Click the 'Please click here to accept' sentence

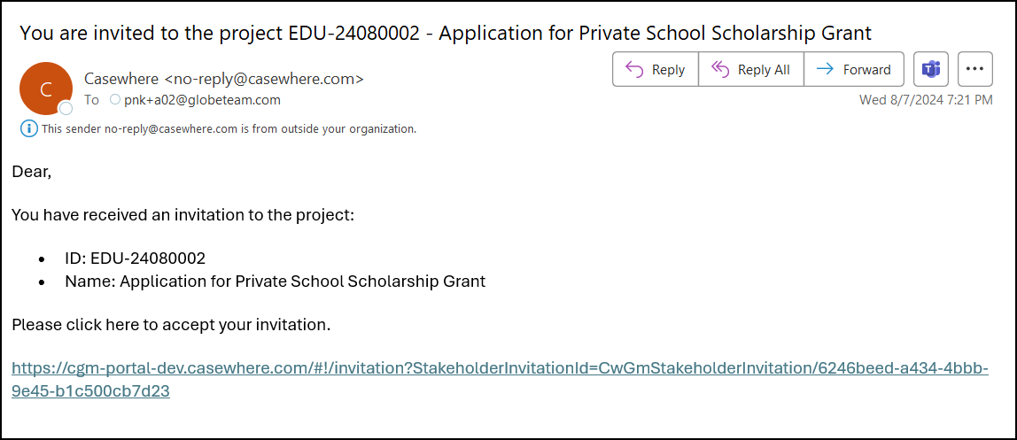pyautogui.click(x=171, y=325)
